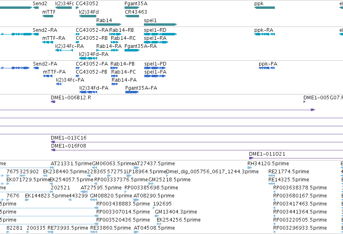Click the CG43052-RA transcript label
Screen dimensions: 343x234
(92, 30)
